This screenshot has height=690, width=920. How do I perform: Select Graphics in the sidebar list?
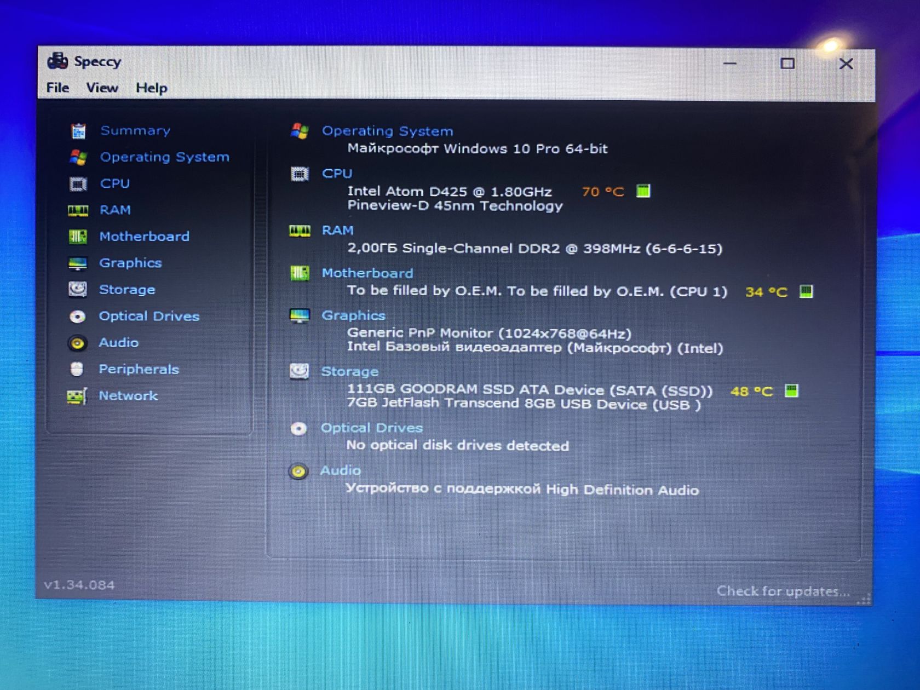coord(130,263)
